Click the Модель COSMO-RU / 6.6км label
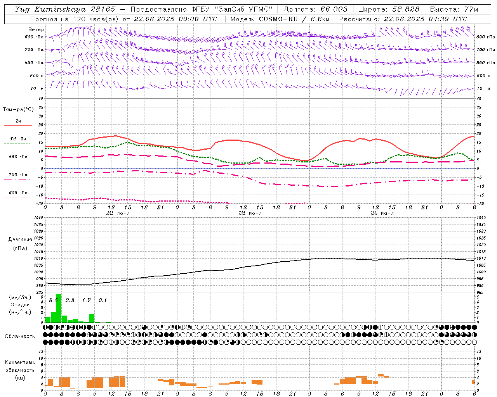 point(280,19)
